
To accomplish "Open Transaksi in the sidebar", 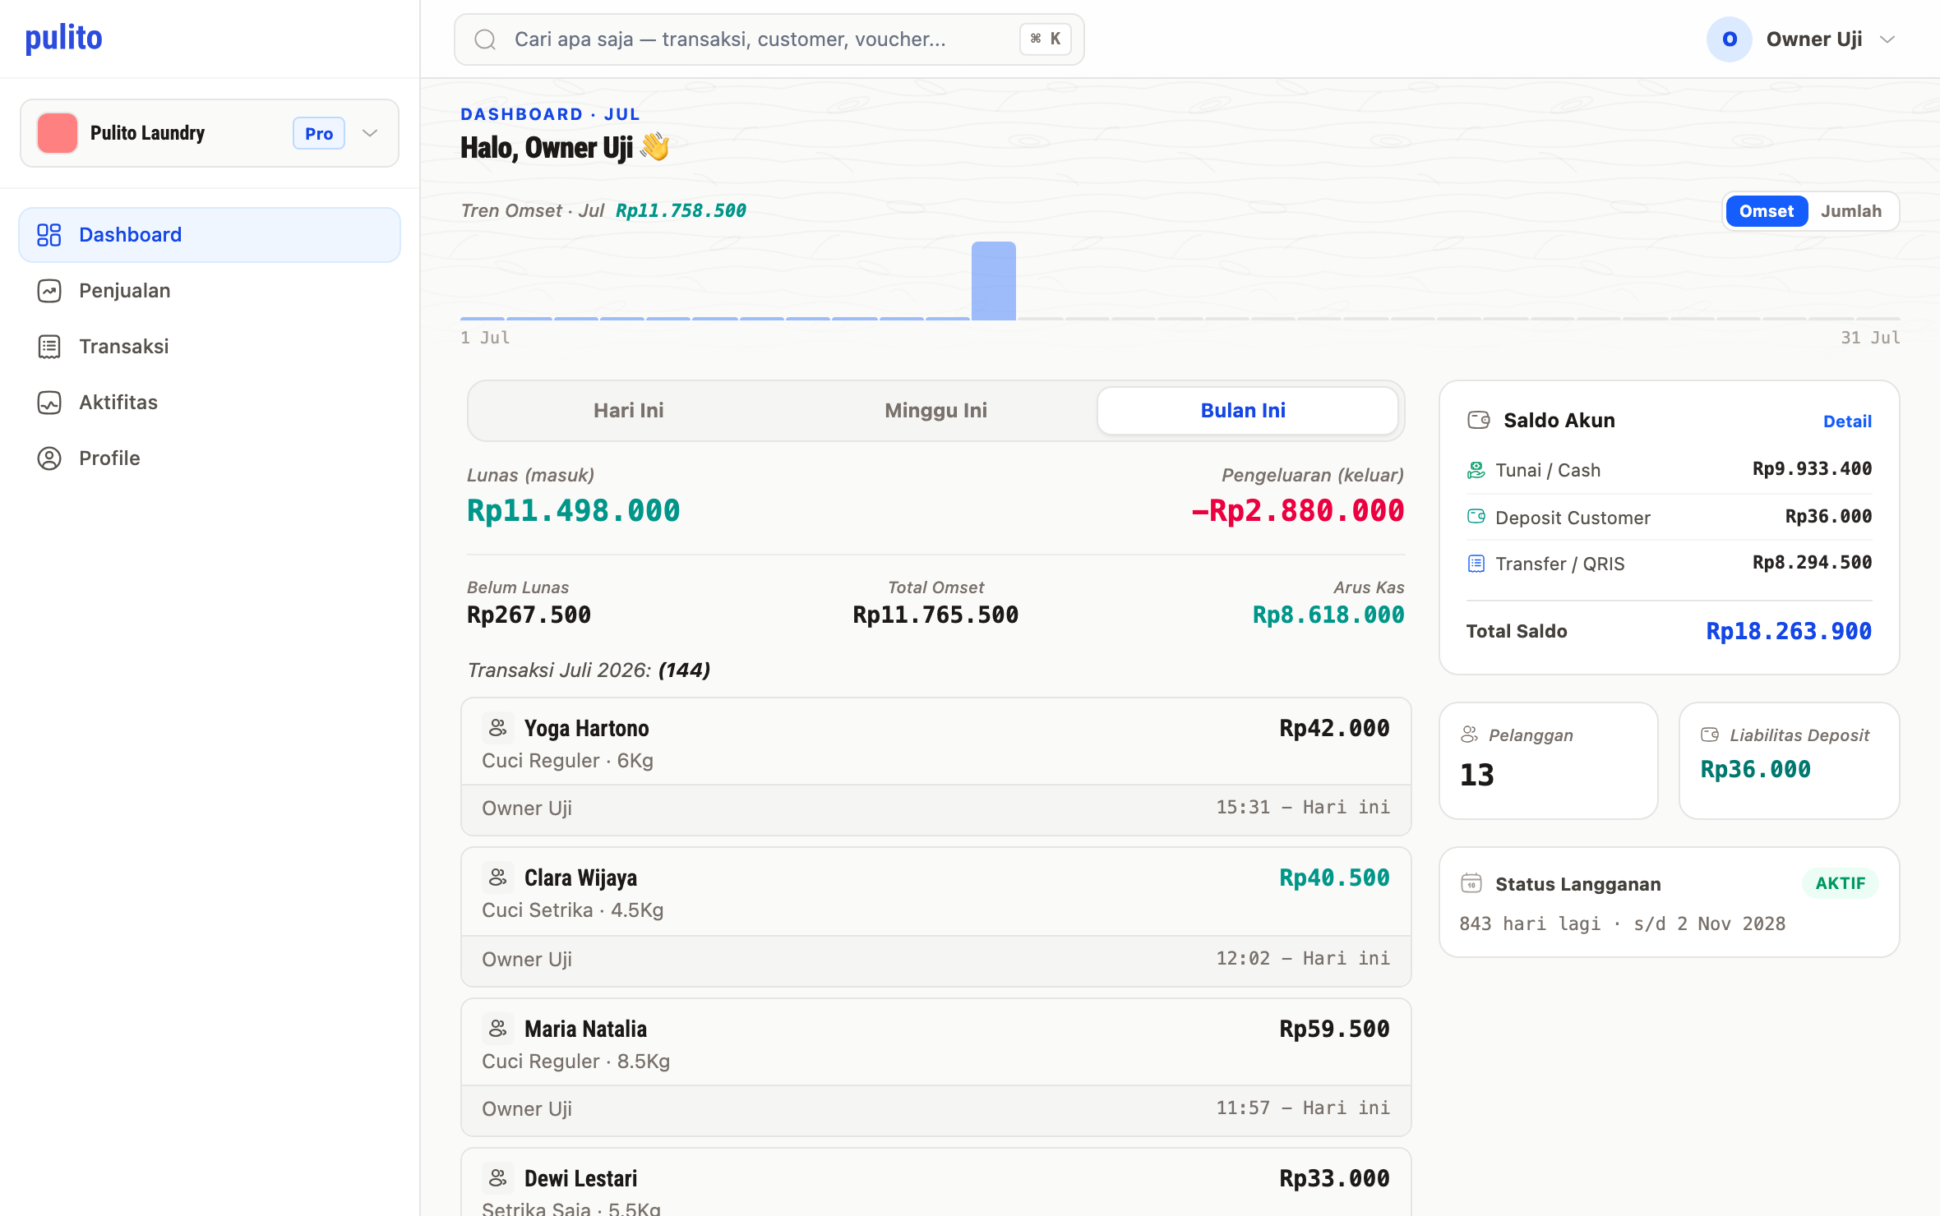I will 210,347.
